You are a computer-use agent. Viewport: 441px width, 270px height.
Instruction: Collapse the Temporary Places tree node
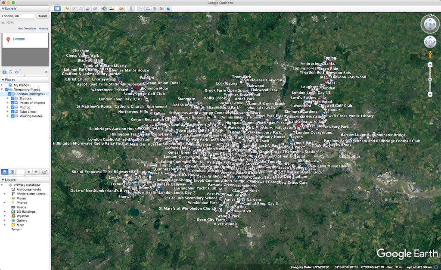(x=2, y=90)
